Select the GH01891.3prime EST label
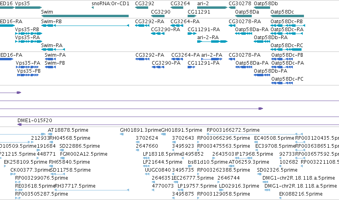 coord(141,130)
